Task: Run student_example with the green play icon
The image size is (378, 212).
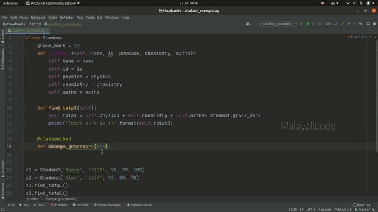Action: (301, 24)
